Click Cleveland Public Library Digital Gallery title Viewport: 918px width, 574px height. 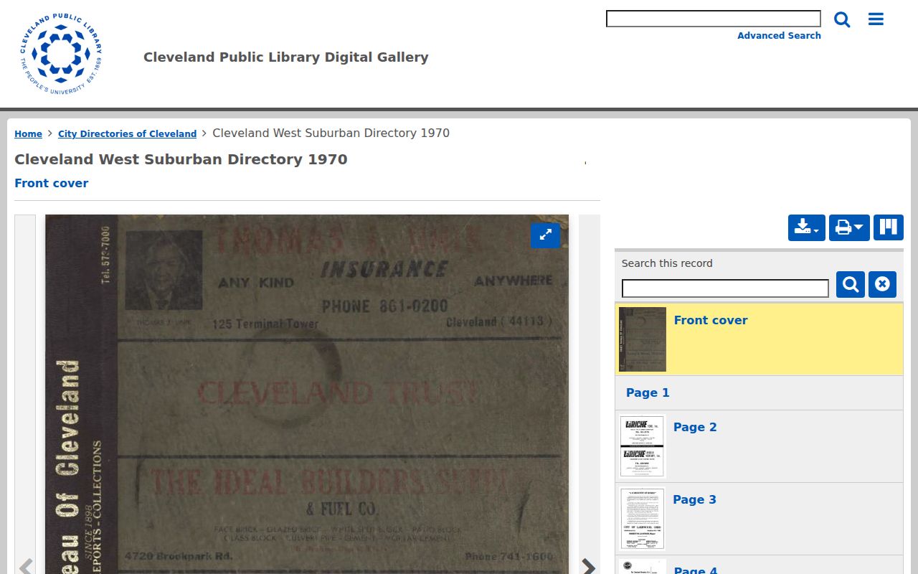[x=286, y=57]
